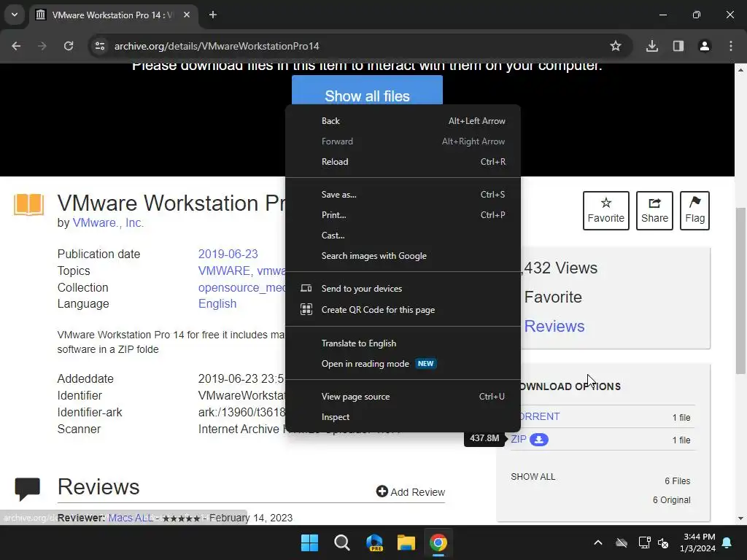Screen dimensions: 747x560
Task: Open Edge browser from taskbar
Action: 374,542
